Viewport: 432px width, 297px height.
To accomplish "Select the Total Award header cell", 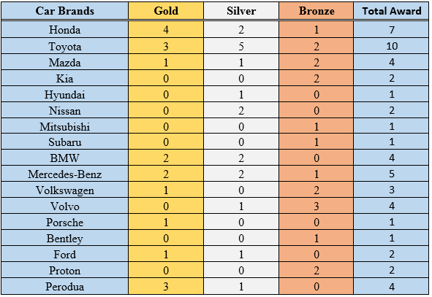I will click(x=391, y=11).
